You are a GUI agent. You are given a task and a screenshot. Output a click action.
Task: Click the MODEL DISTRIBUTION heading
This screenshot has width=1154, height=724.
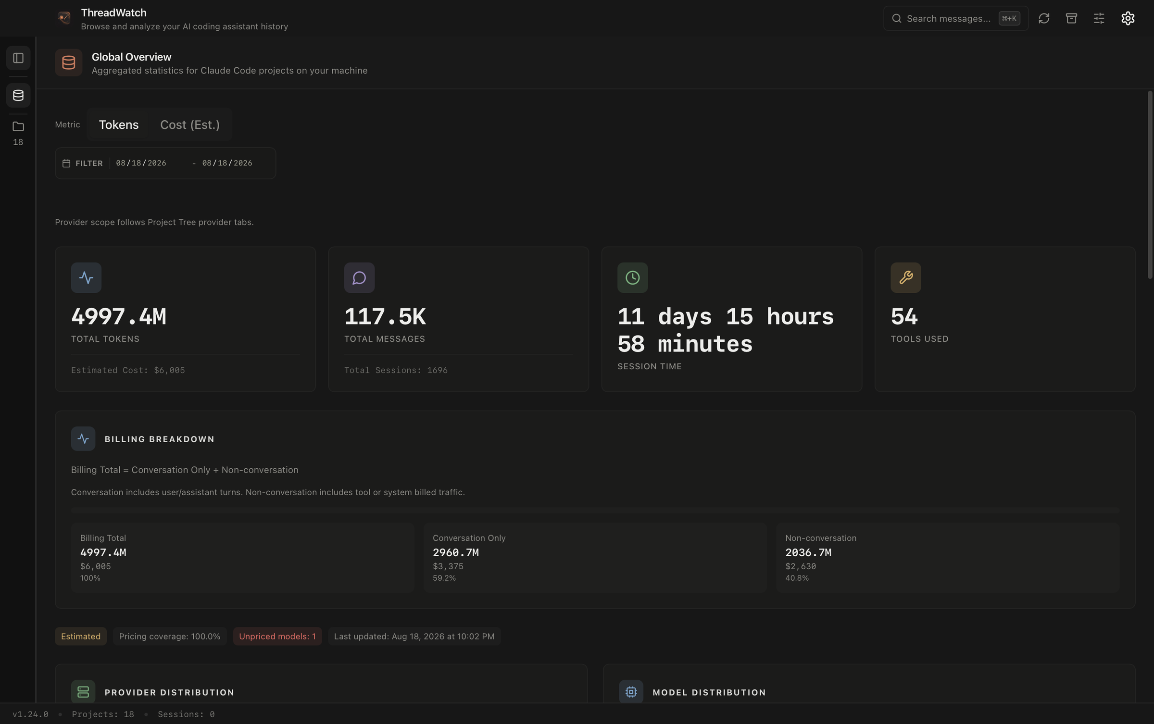pos(709,692)
